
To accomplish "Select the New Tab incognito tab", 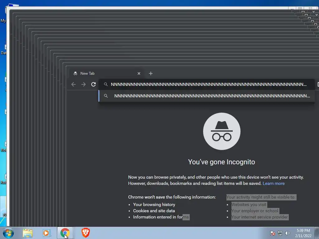I will pyautogui.click(x=107, y=73).
